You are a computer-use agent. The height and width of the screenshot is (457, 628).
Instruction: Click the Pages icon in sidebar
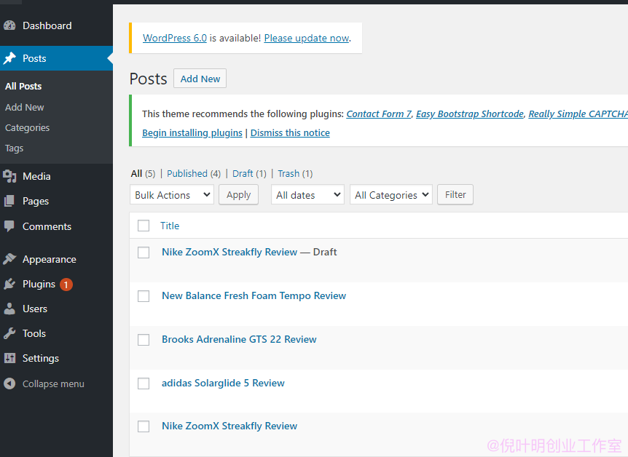coord(9,201)
